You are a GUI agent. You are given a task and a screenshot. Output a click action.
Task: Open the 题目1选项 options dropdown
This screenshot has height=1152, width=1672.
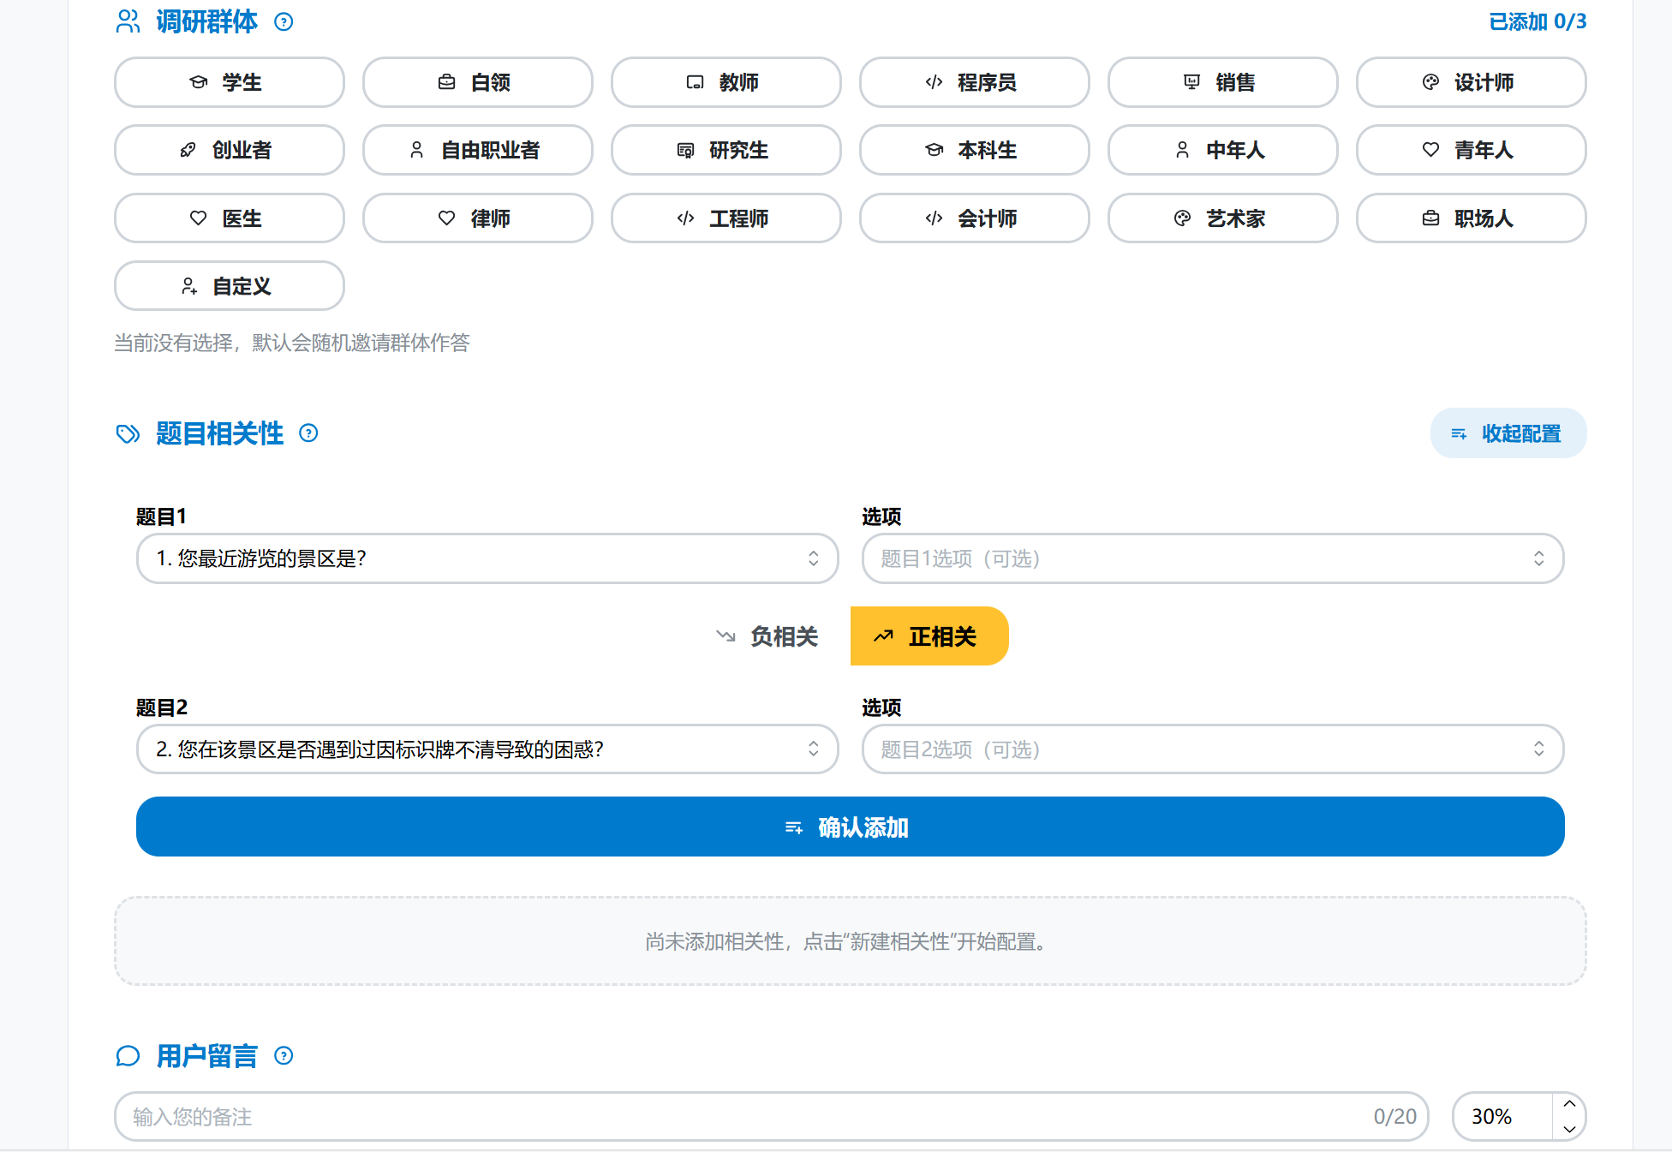coord(1212,558)
